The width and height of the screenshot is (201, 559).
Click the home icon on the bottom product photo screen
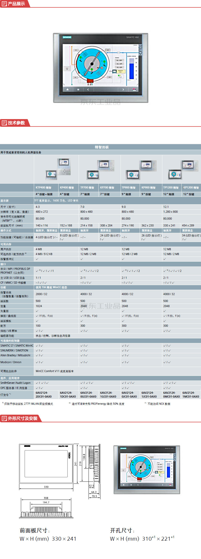coord(124,485)
